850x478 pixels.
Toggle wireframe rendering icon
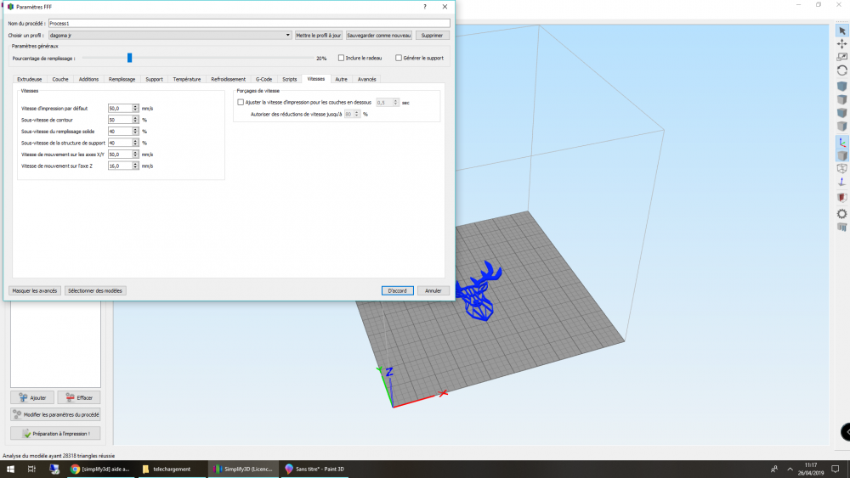click(x=841, y=169)
